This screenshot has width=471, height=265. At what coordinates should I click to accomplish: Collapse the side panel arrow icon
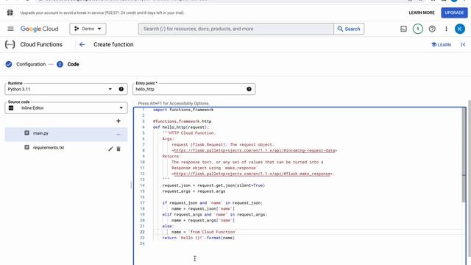(463, 44)
